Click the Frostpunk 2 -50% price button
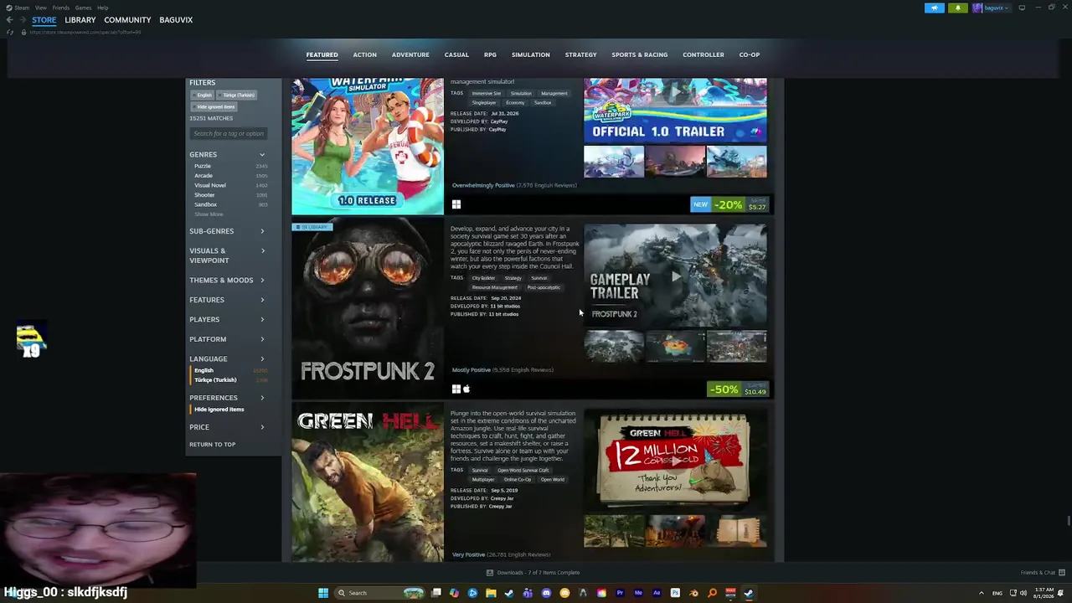This screenshot has width=1072, height=603. pos(739,390)
